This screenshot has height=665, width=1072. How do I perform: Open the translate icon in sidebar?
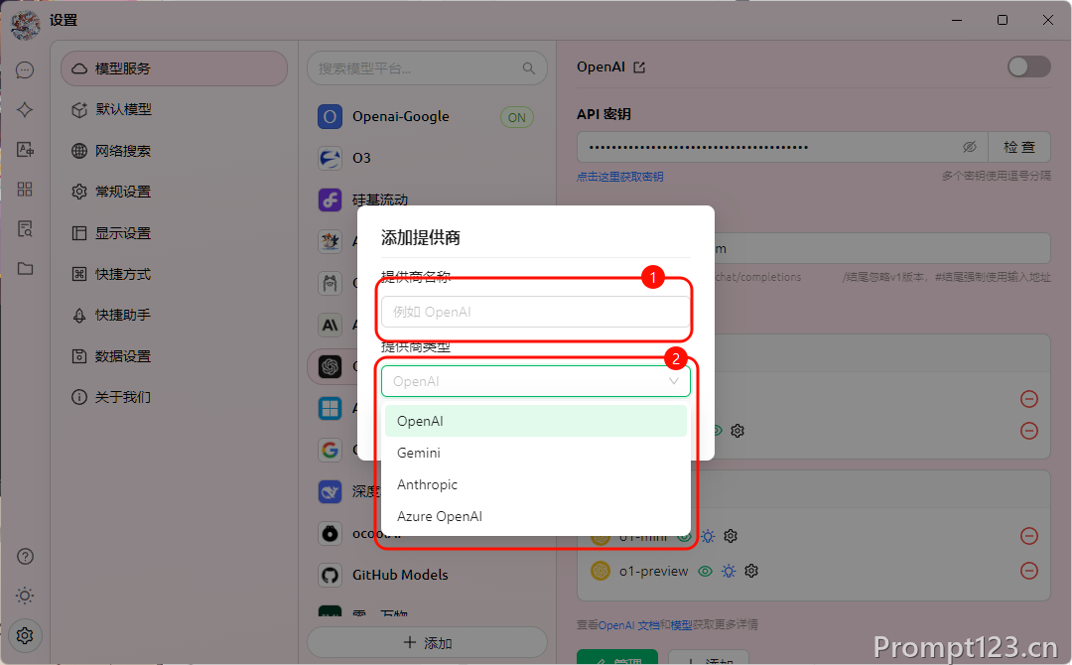(x=25, y=150)
